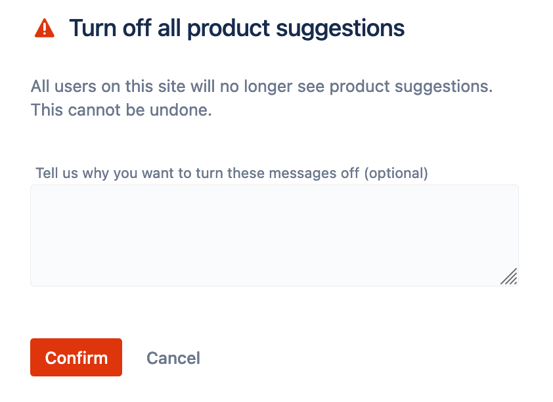Click the "All users on this site" description

[261, 87]
